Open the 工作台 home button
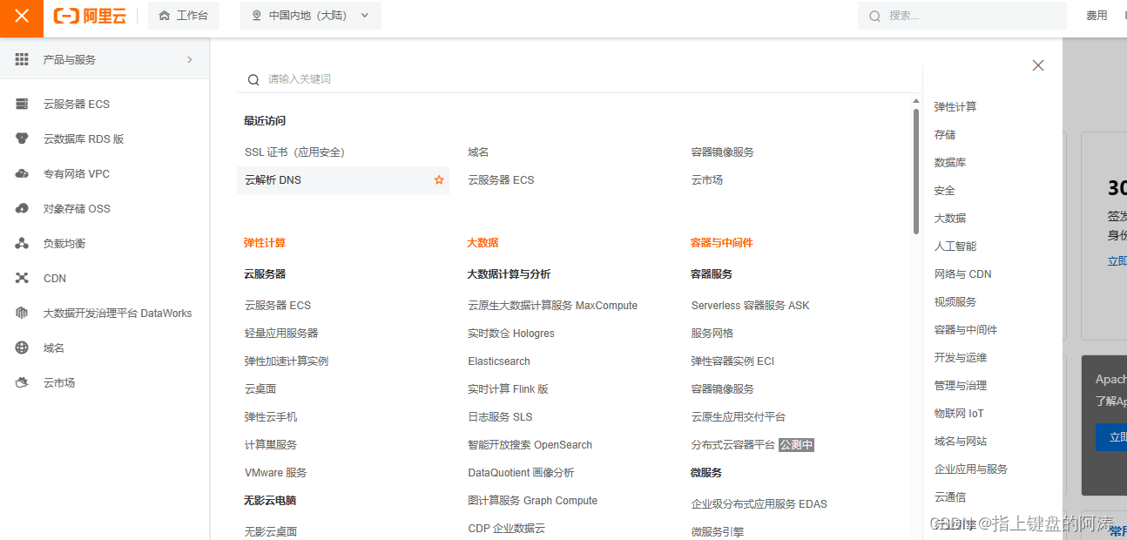1127x540 pixels. 184,16
